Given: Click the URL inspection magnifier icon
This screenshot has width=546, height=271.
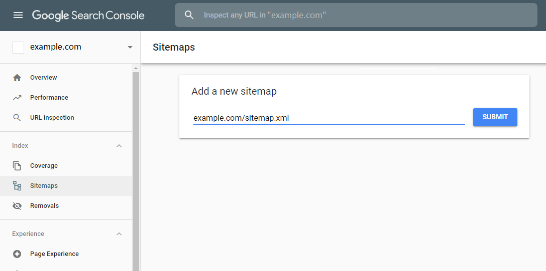Looking at the screenshot, I should [17, 117].
